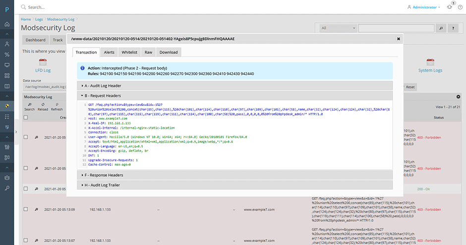Click the Data source path field
The height and width of the screenshot is (245, 466).
click(45, 87)
